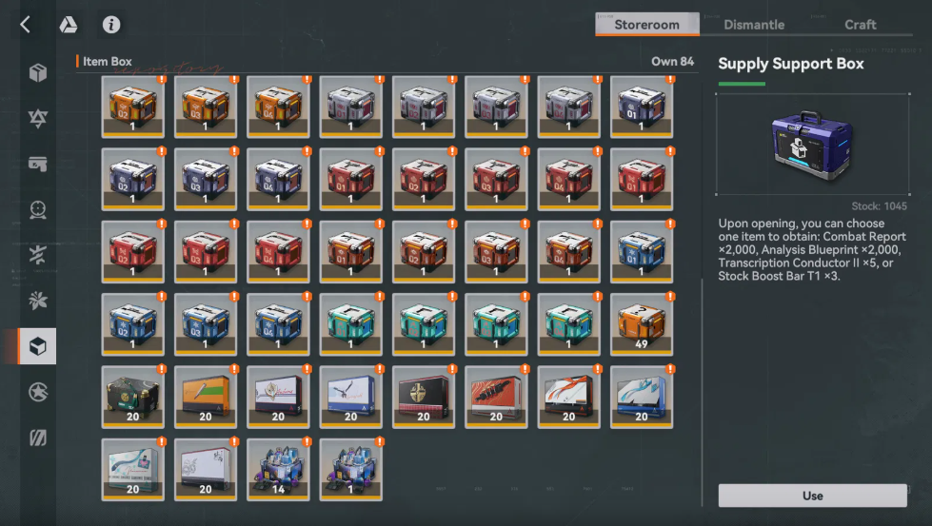Select the bright blue snowflake crate 03

(x=205, y=324)
